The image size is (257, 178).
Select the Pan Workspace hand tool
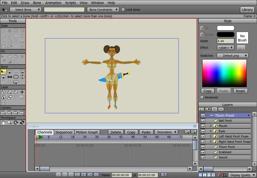click(3, 122)
